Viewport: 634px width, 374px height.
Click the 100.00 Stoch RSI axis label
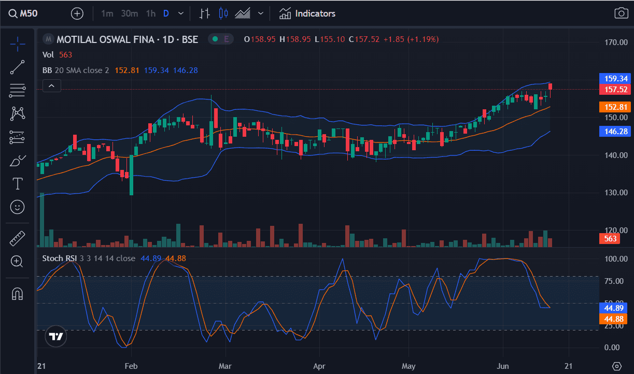pos(616,258)
